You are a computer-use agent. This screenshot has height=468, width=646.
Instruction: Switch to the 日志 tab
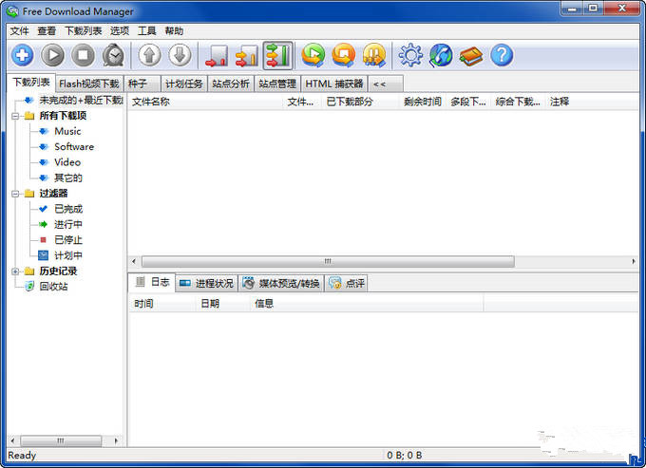coord(152,282)
